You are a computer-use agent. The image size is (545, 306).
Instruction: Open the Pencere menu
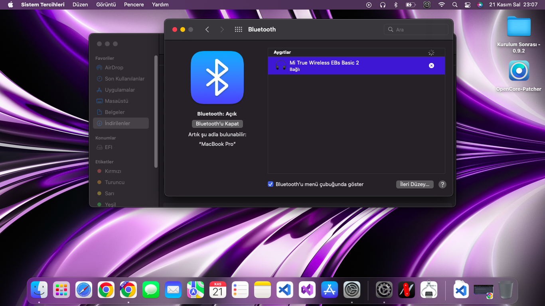134,5
